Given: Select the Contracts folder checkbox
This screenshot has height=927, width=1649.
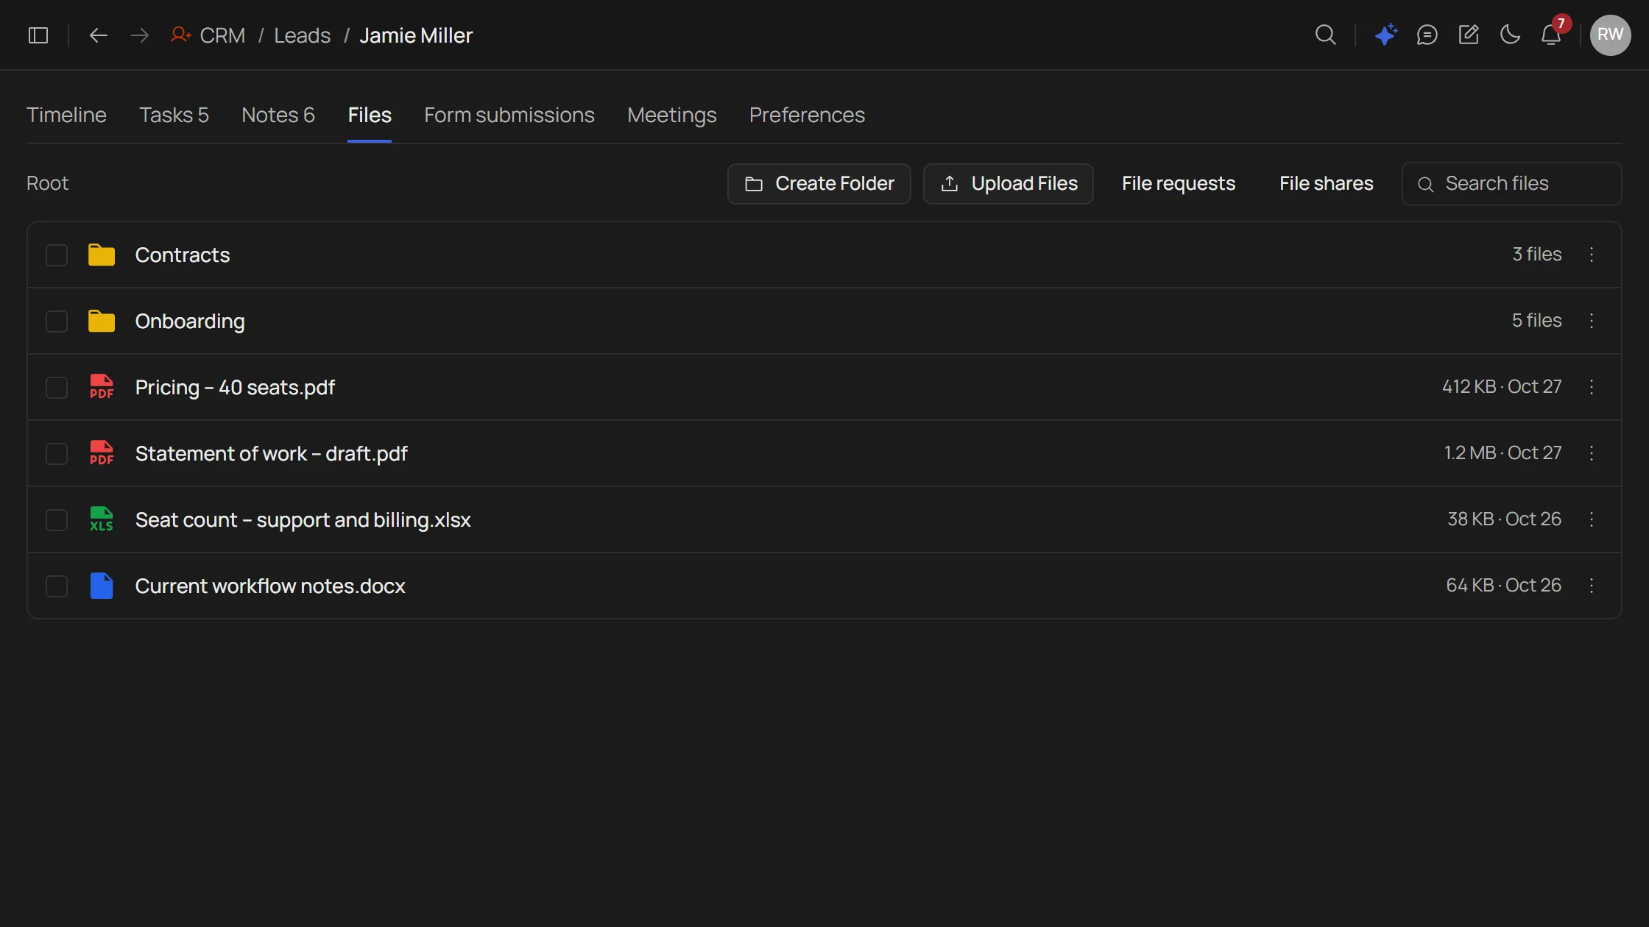Looking at the screenshot, I should [x=57, y=255].
